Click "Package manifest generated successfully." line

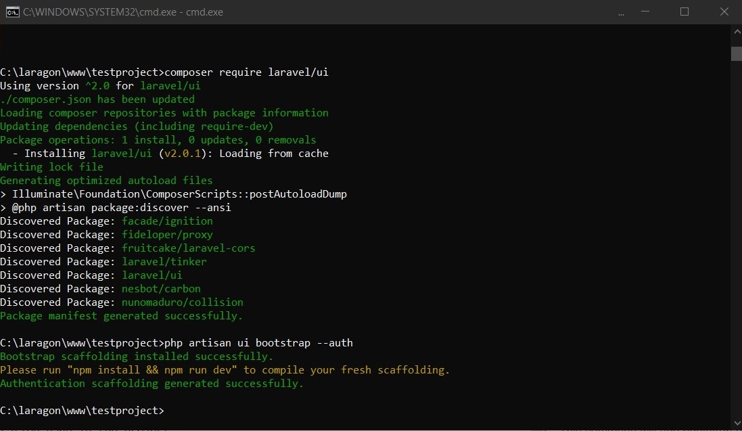tap(122, 316)
